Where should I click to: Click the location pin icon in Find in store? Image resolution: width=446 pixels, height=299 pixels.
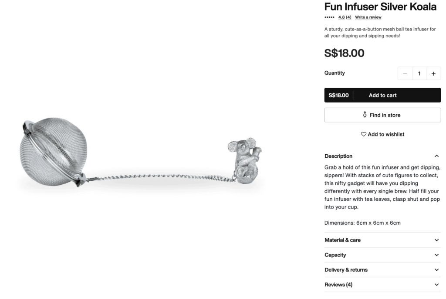click(x=365, y=115)
